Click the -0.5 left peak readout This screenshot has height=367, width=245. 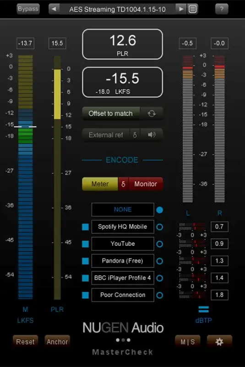(x=188, y=43)
